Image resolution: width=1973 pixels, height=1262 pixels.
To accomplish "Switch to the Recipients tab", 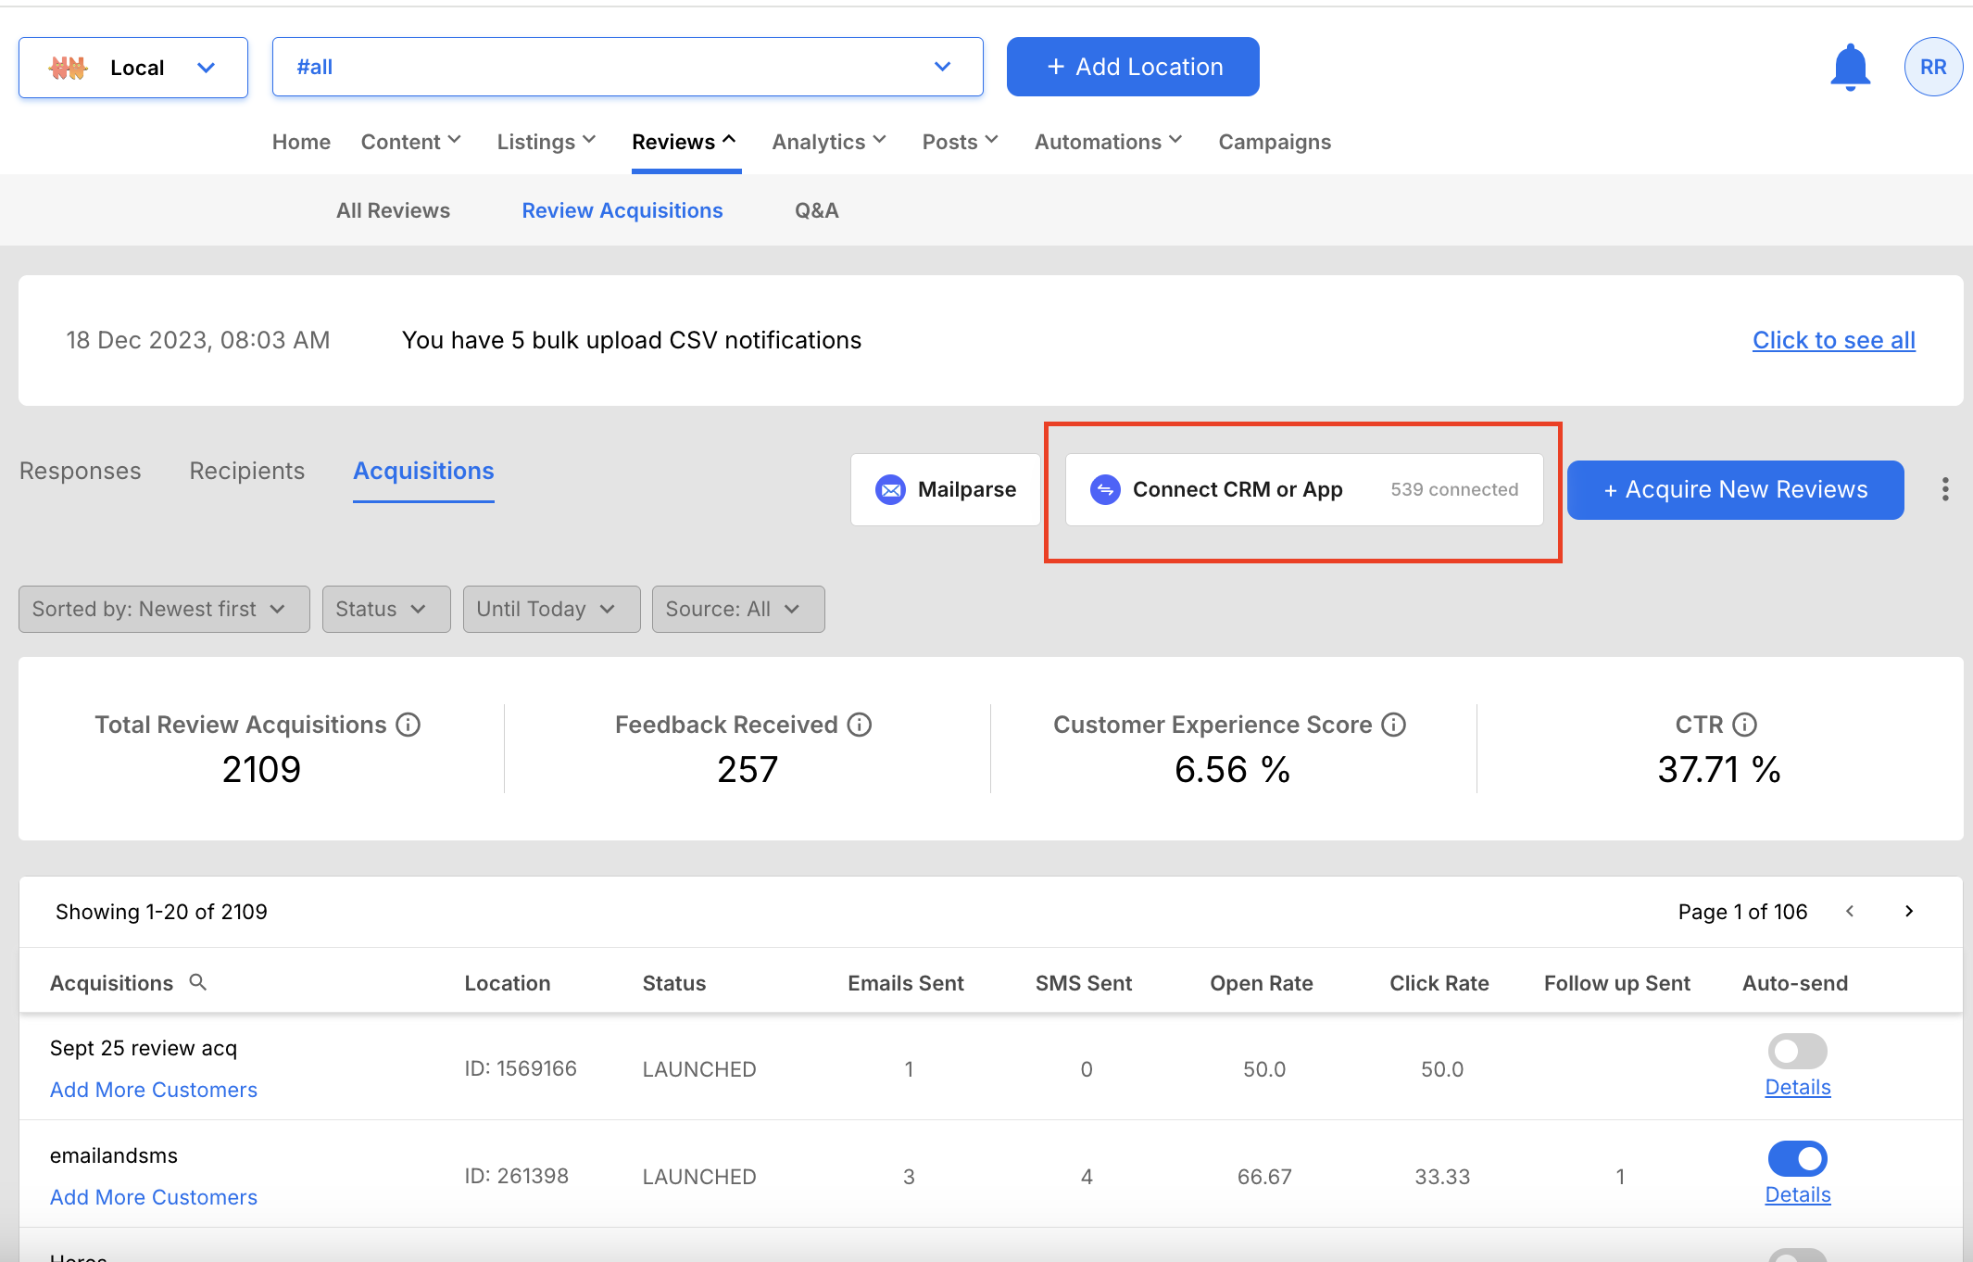I will click(x=246, y=471).
